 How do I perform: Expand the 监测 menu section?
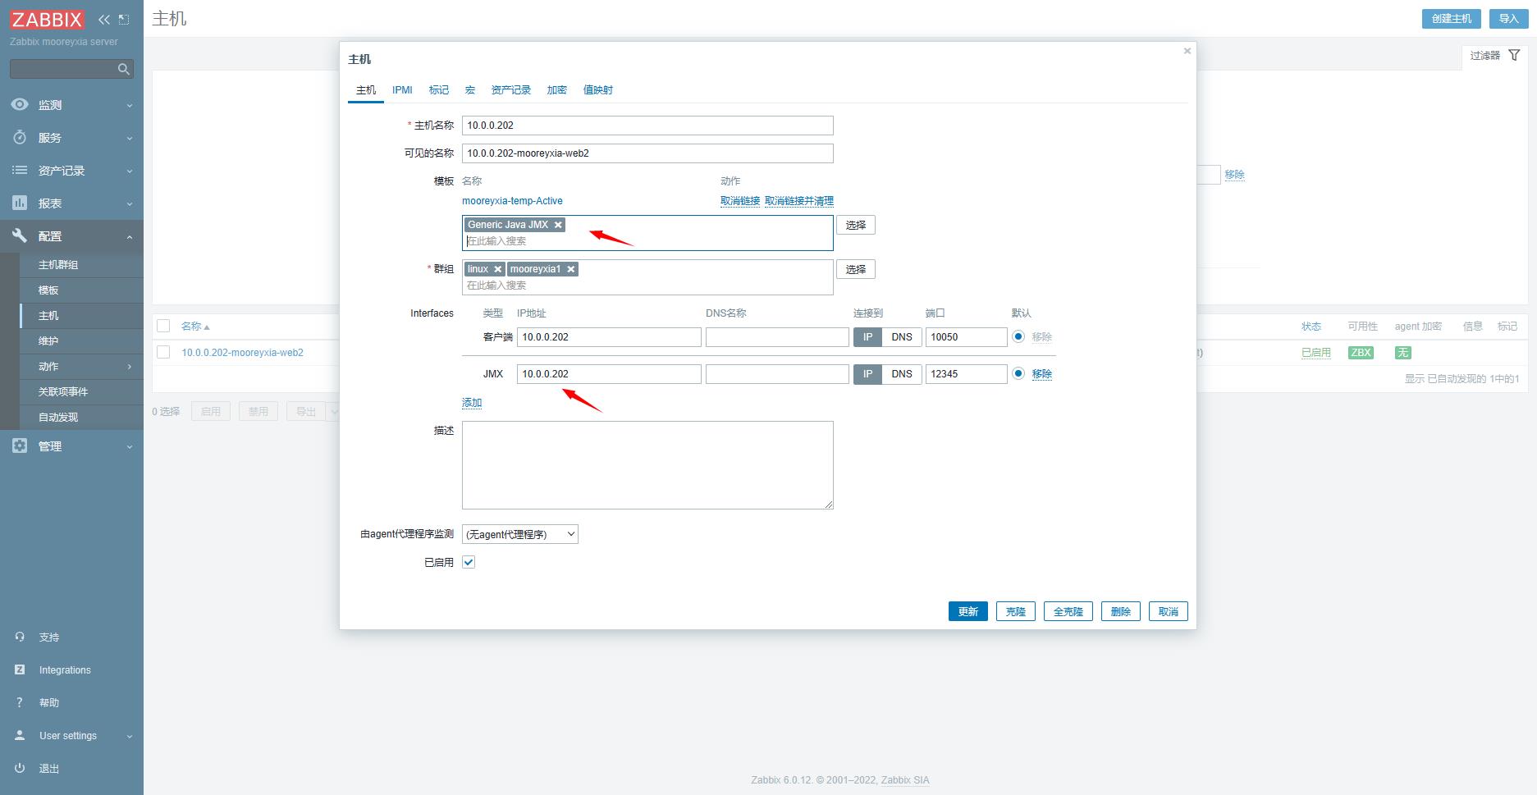point(130,105)
